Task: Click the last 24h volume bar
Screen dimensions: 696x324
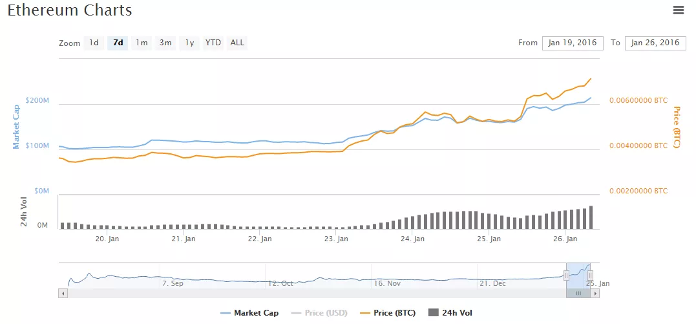Action: (591, 217)
